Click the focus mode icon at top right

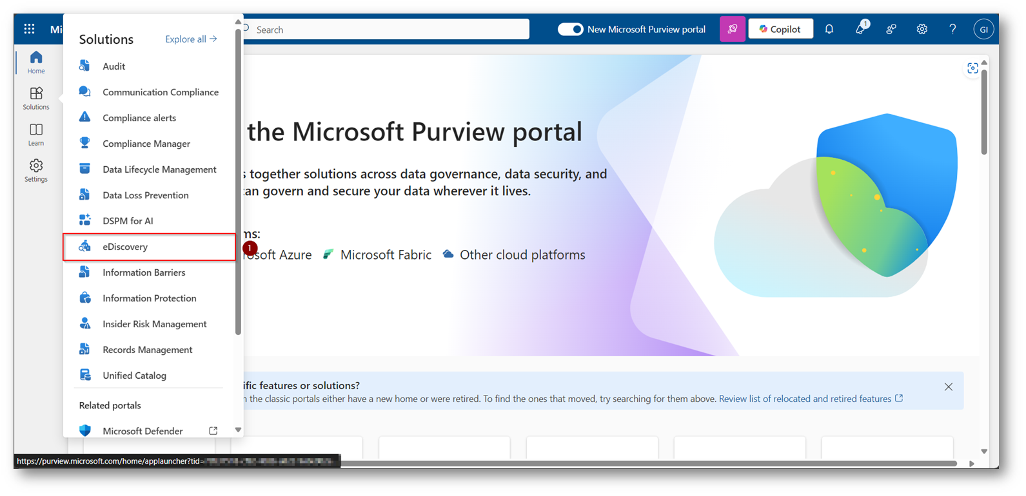tap(972, 68)
